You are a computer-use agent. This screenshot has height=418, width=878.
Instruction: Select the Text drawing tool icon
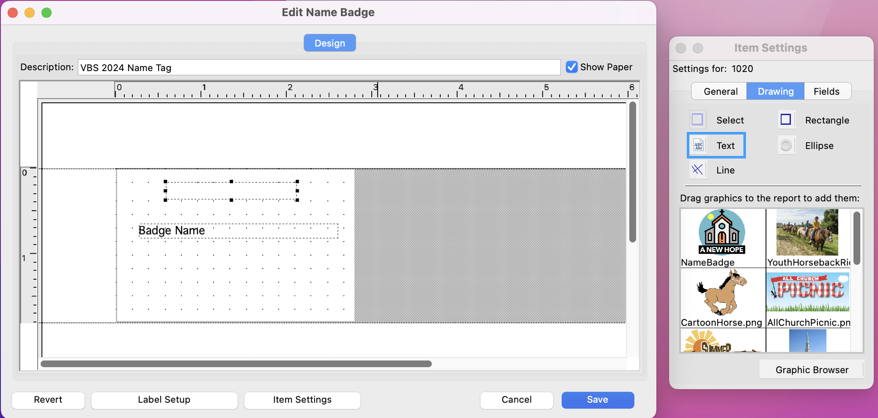pyautogui.click(x=699, y=146)
